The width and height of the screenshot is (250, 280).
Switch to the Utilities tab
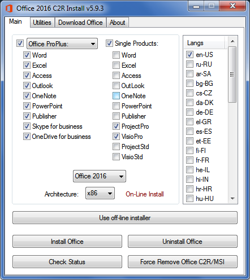click(x=42, y=23)
